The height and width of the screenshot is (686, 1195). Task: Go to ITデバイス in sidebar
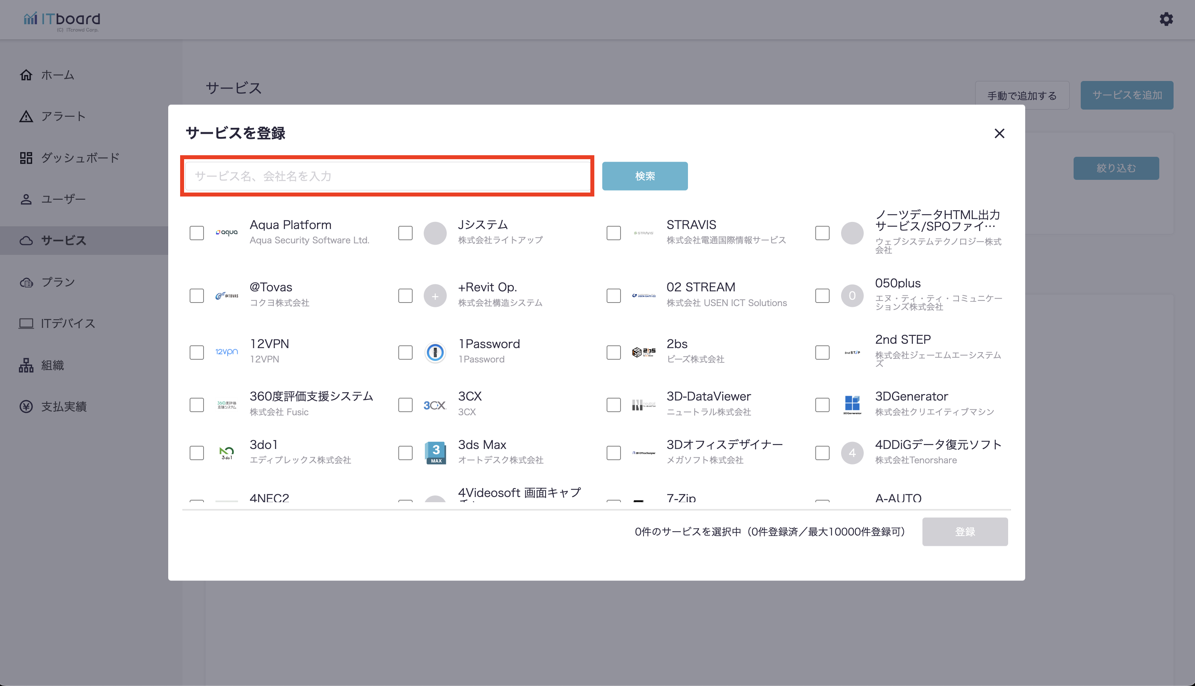(68, 323)
